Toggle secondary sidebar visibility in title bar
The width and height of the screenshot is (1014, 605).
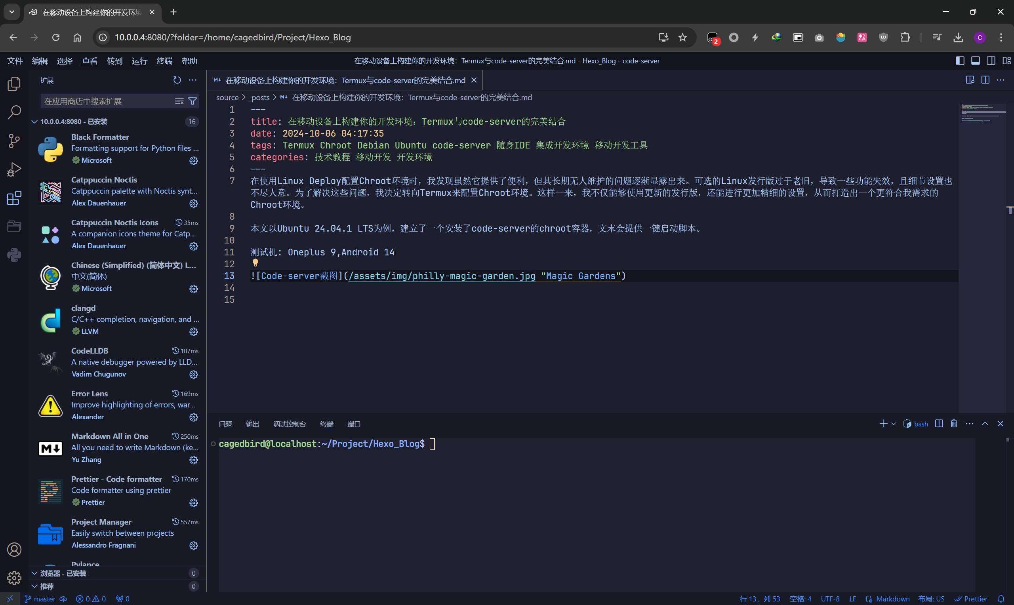(991, 61)
